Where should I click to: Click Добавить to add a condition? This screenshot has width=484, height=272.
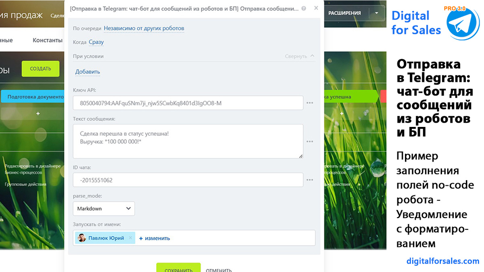coord(88,72)
